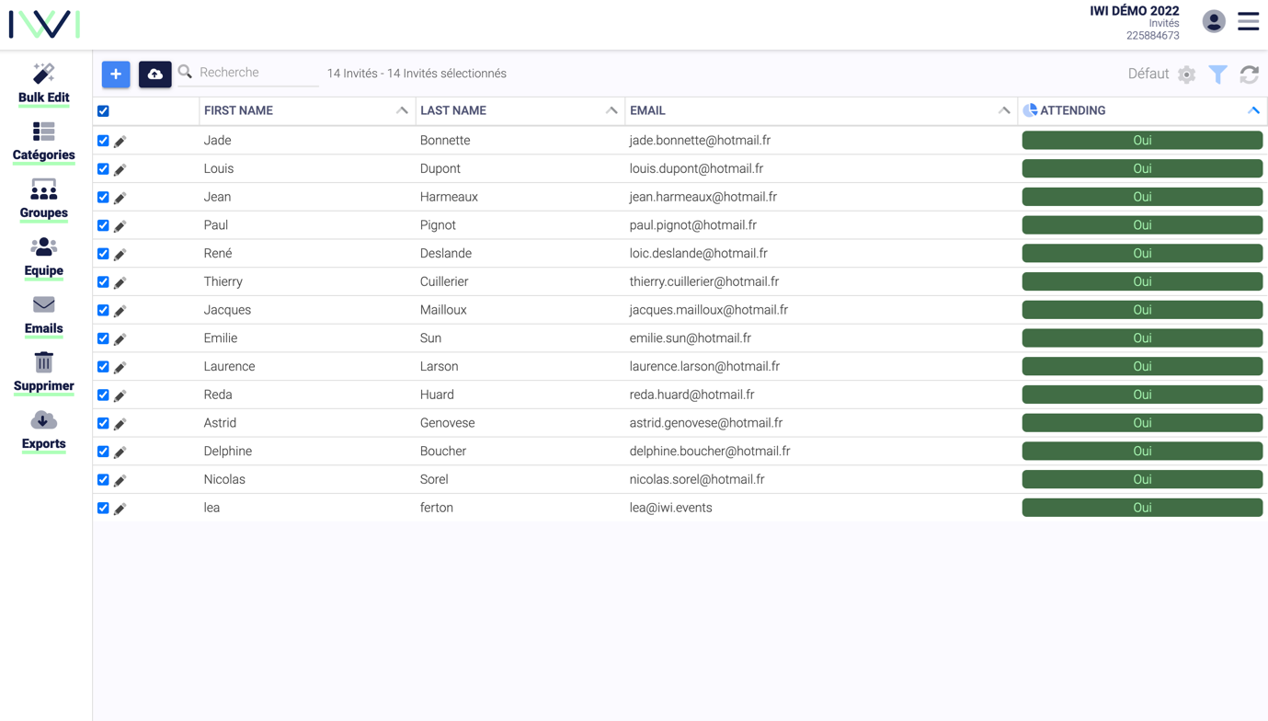Uncheck Laurence Larson's row checkbox
Viewport: 1268px width, 721px height.
pos(103,367)
